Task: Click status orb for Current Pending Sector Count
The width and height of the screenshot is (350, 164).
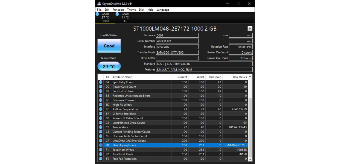Action: pos(101,132)
